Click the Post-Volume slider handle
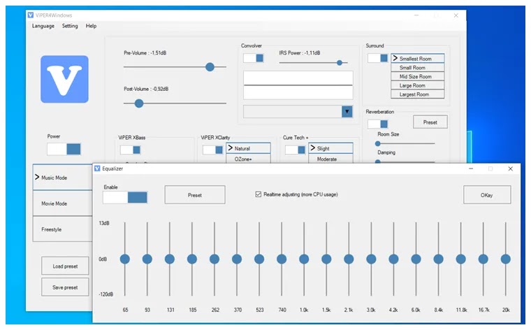 (139, 103)
